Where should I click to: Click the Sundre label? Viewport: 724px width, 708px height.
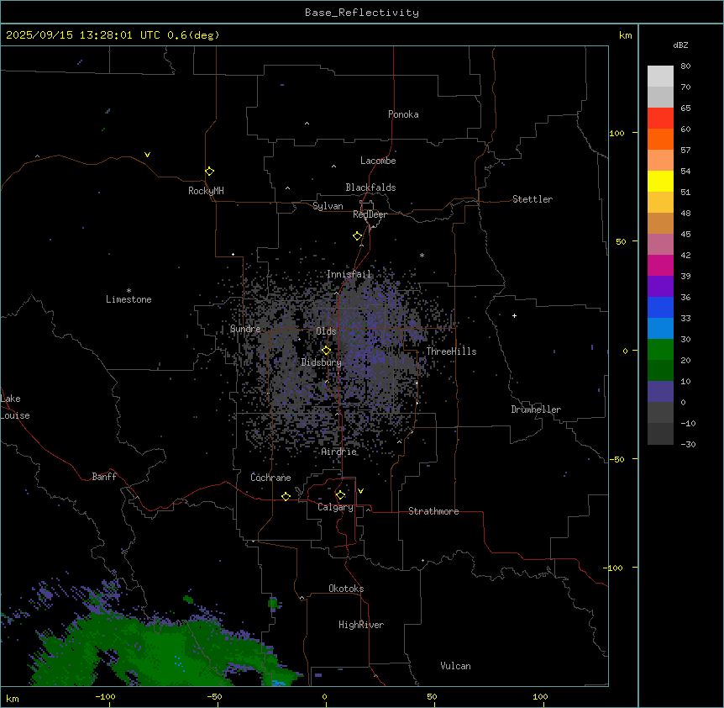[x=245, y=329]
